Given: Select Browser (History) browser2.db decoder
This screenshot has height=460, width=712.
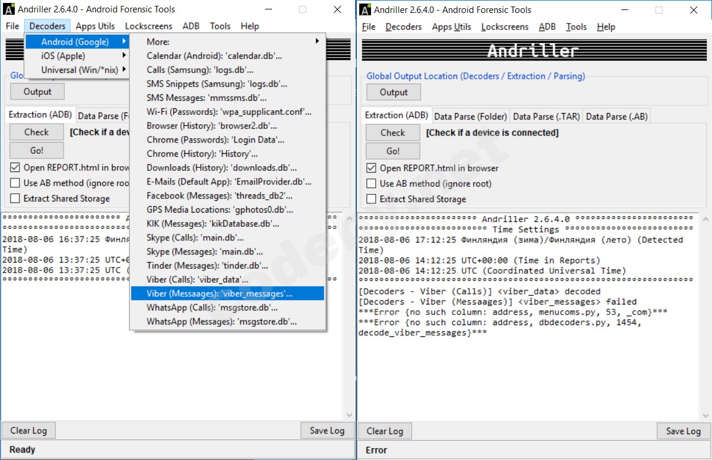Looking at the screenshot, I should 228,125.
